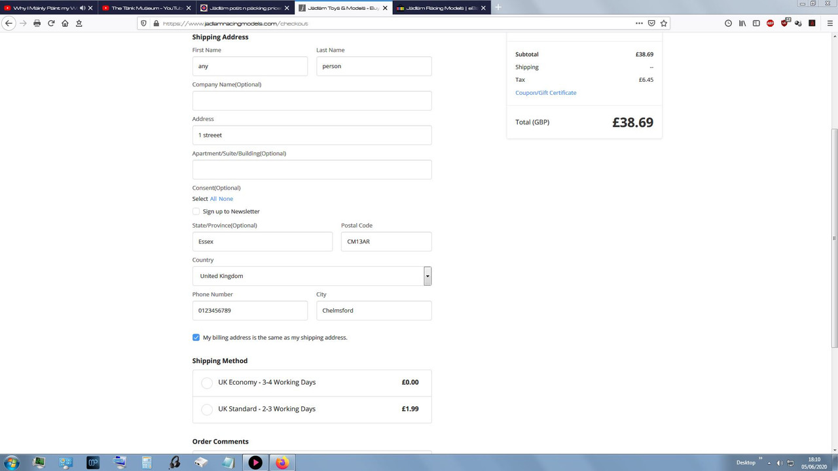Open the Windows Start button
The height and width of the screenshot is (471, 838).
pos(12,462)
